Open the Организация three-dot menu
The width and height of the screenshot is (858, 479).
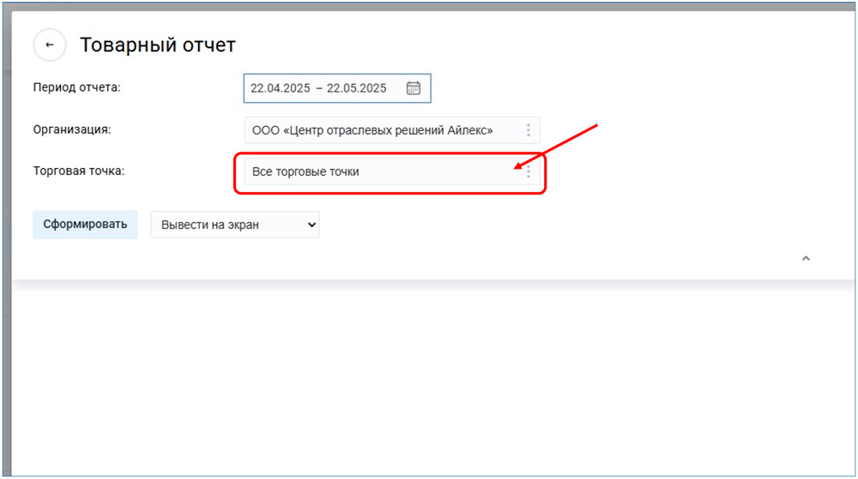(528, 130)
